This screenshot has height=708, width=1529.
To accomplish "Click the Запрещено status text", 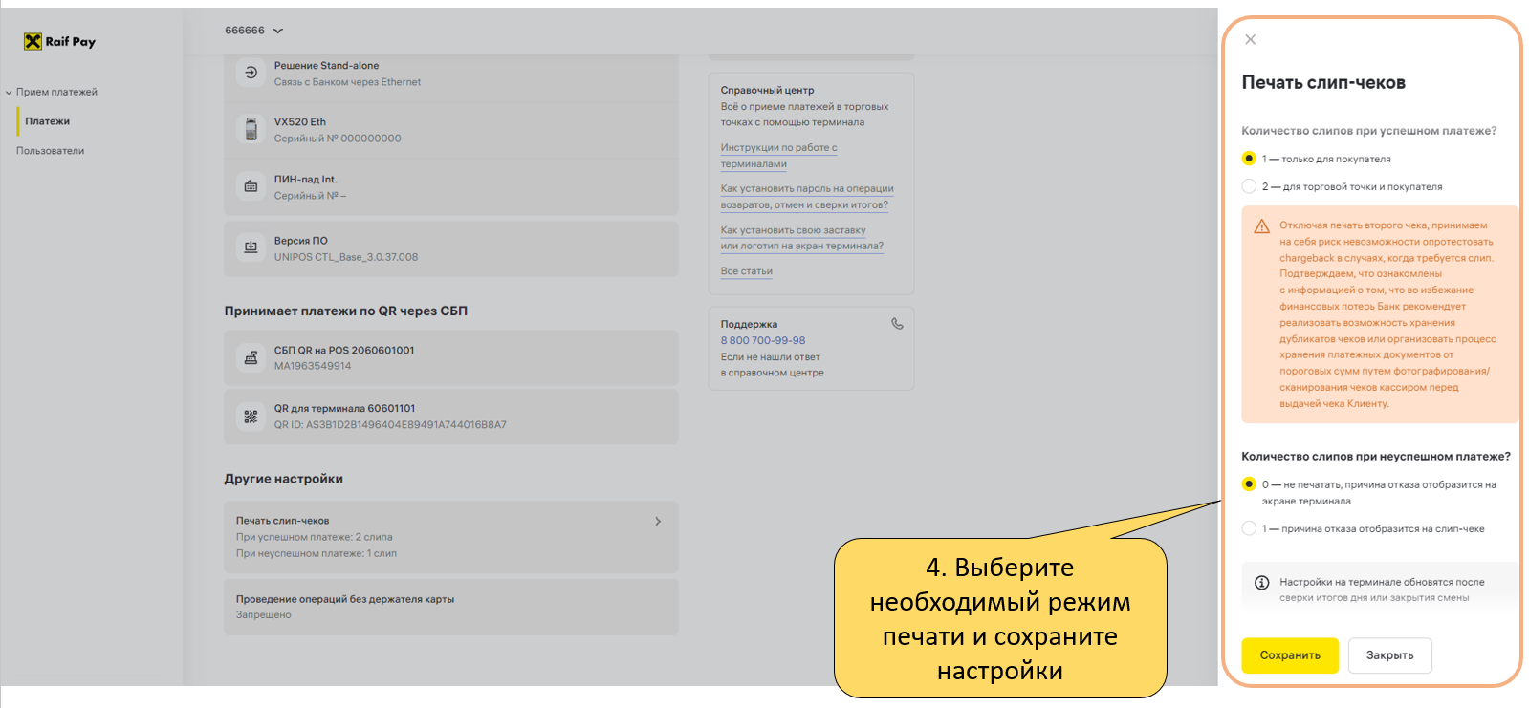I will click(263, 614).
